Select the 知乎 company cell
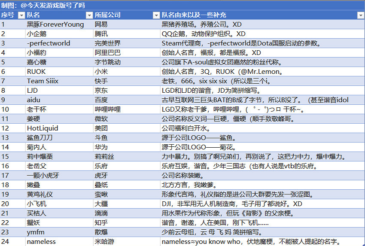The width and height of the screenshot is (365, 246). pyautogui.click(x=101, y=223)
